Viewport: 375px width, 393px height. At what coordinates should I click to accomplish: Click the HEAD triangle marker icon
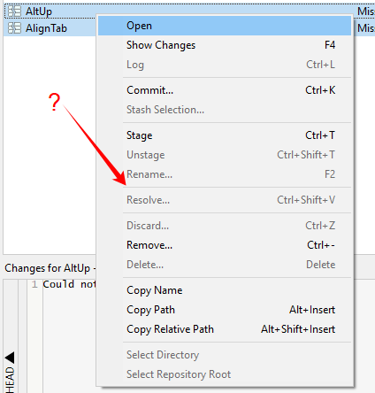(x=10, y=358)
